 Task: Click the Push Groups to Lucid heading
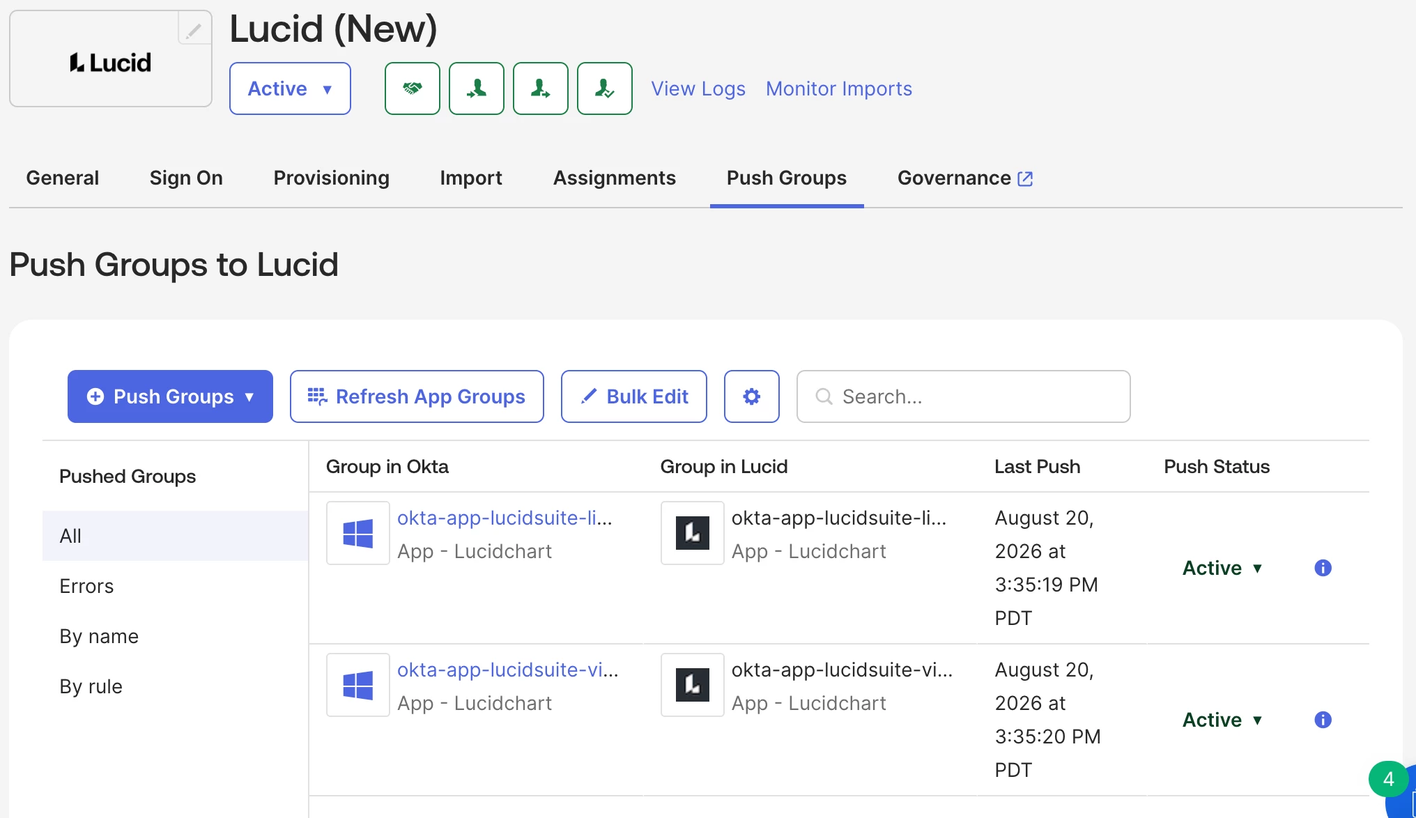[x=174, y=265]
